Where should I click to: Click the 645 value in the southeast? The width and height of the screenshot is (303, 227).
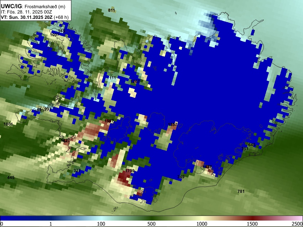(x=252, y=145)
